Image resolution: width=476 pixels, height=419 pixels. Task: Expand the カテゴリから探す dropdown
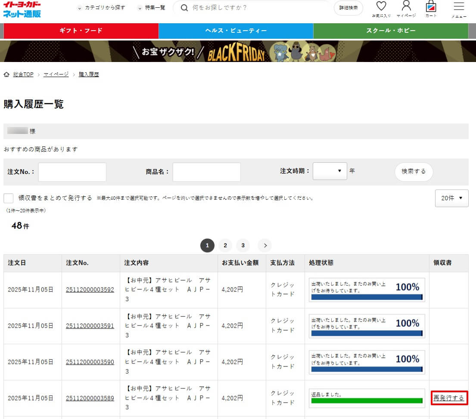(101, 8)
